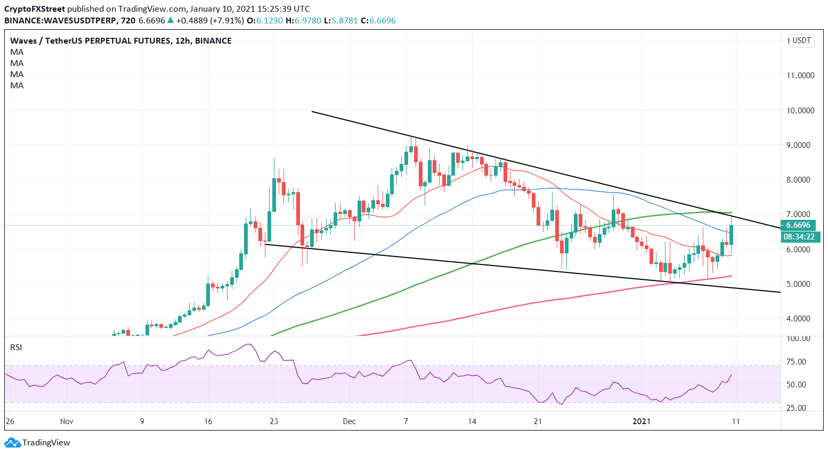Click the RSI indicator label
This screenshot has width=828, height=455.
[x=16, y=348]
